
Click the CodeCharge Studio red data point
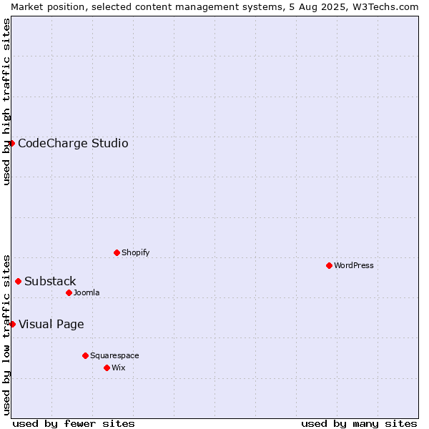(11, 144)
